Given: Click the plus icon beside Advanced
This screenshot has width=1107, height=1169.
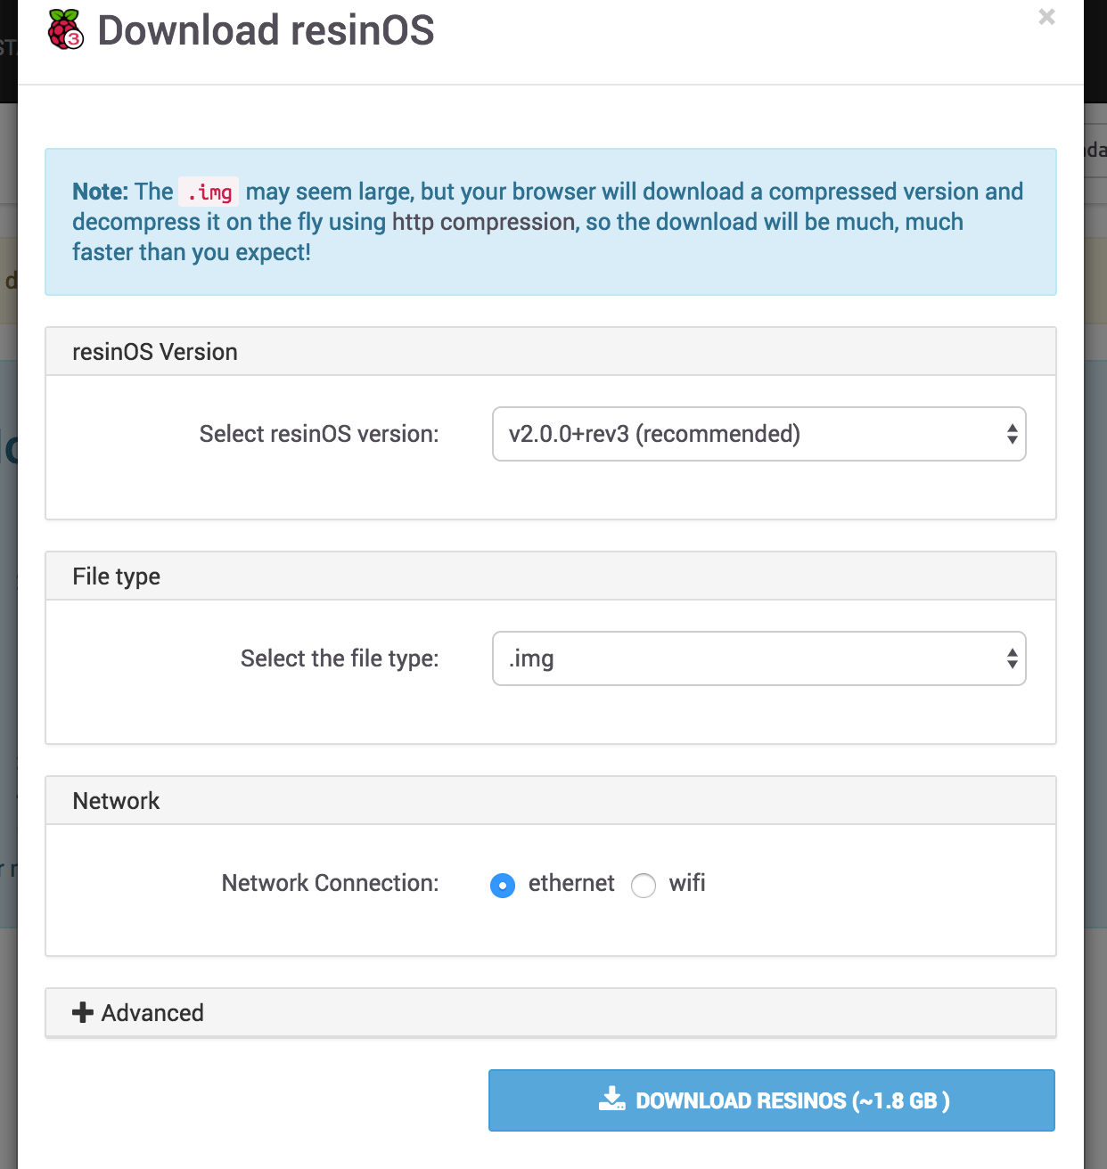Looking at the screenshot, I should [x=83, y=1013].
